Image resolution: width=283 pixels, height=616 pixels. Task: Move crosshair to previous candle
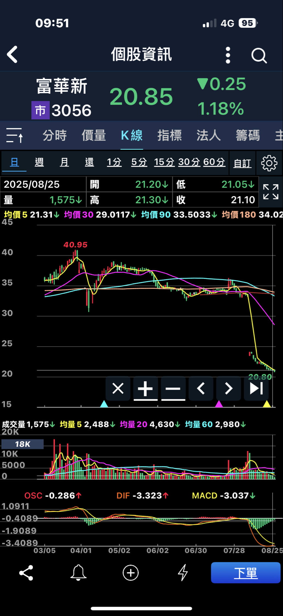point(201,389)
